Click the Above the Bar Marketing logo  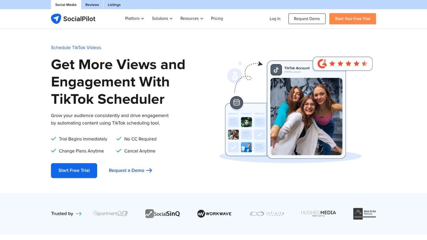(365, 214)
